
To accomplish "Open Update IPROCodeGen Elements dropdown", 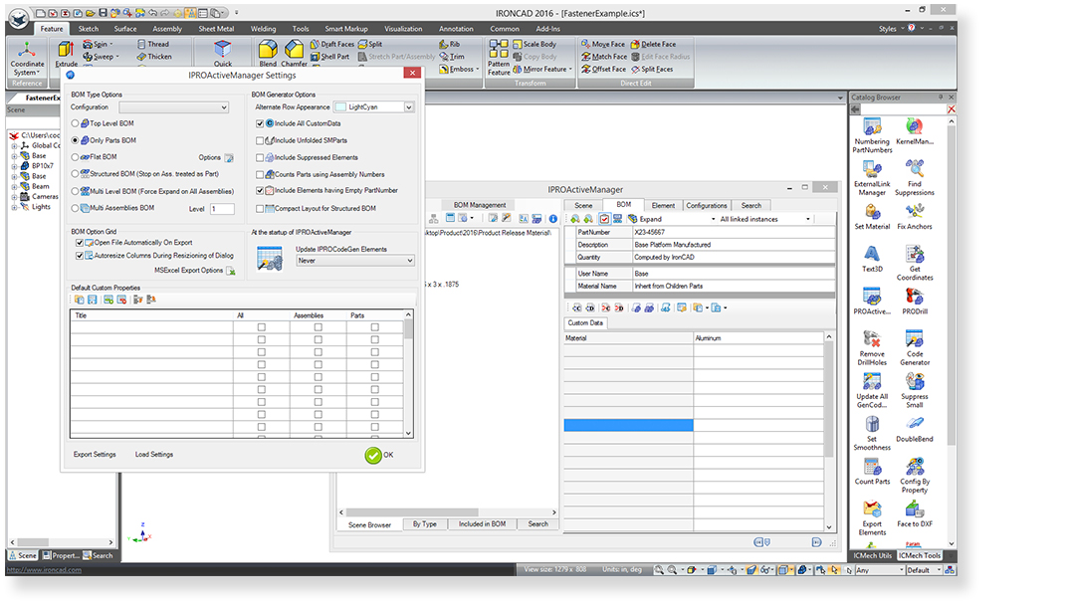I will [355, 261].
